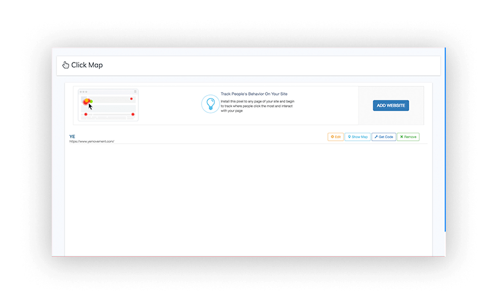Click the large red-yellow heat spot in the illustration
This screenshot has height=294, width=500.
tap(86, 101)
